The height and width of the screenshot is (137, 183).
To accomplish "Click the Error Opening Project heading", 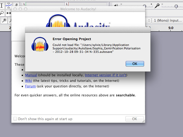I will tap(72, 39).
